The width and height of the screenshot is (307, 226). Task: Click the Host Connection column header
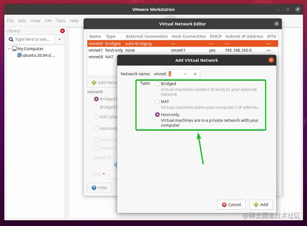point(189,36)
